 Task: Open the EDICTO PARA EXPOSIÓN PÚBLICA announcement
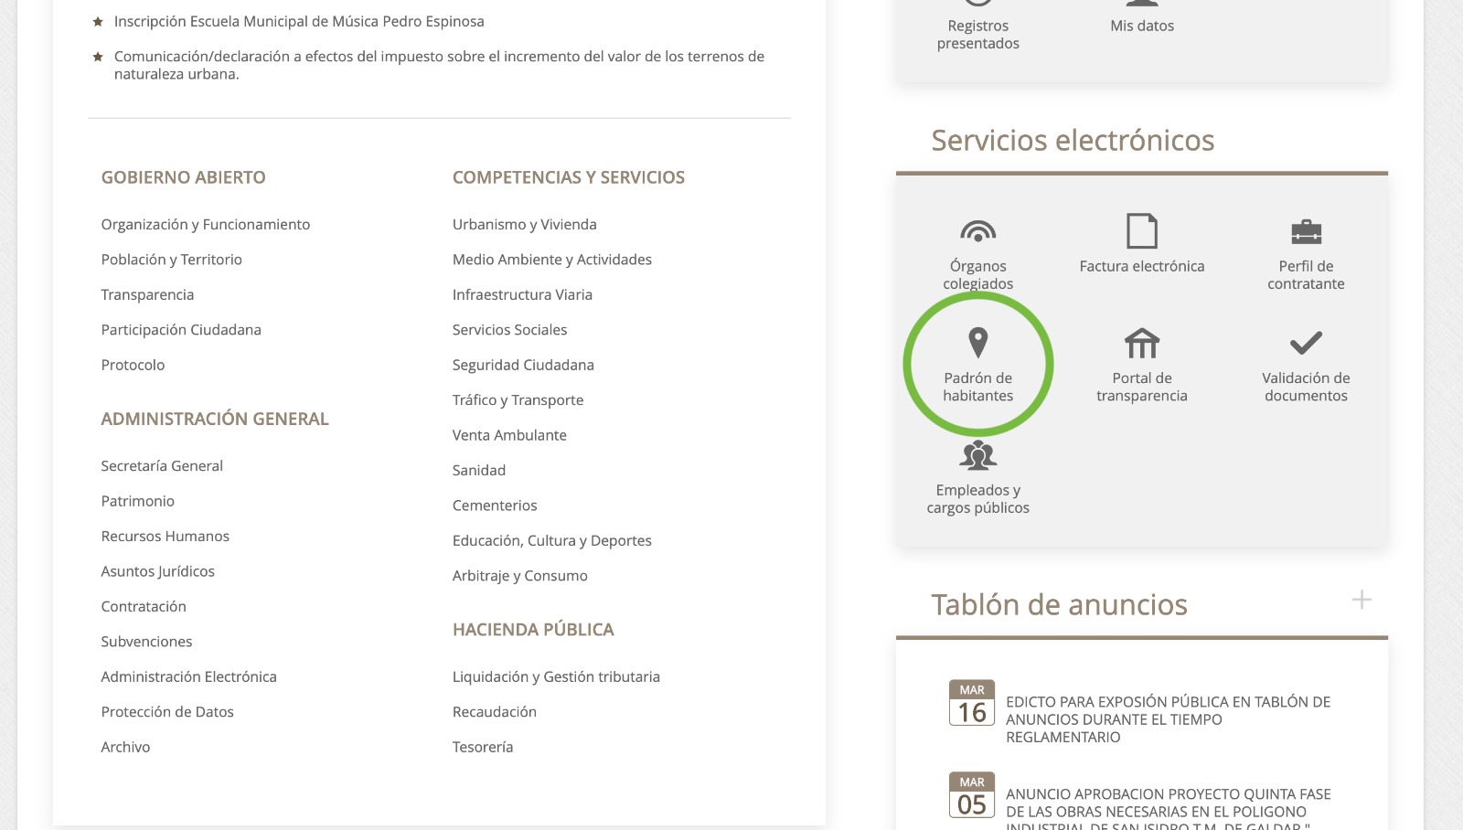tap(1168, 719)
